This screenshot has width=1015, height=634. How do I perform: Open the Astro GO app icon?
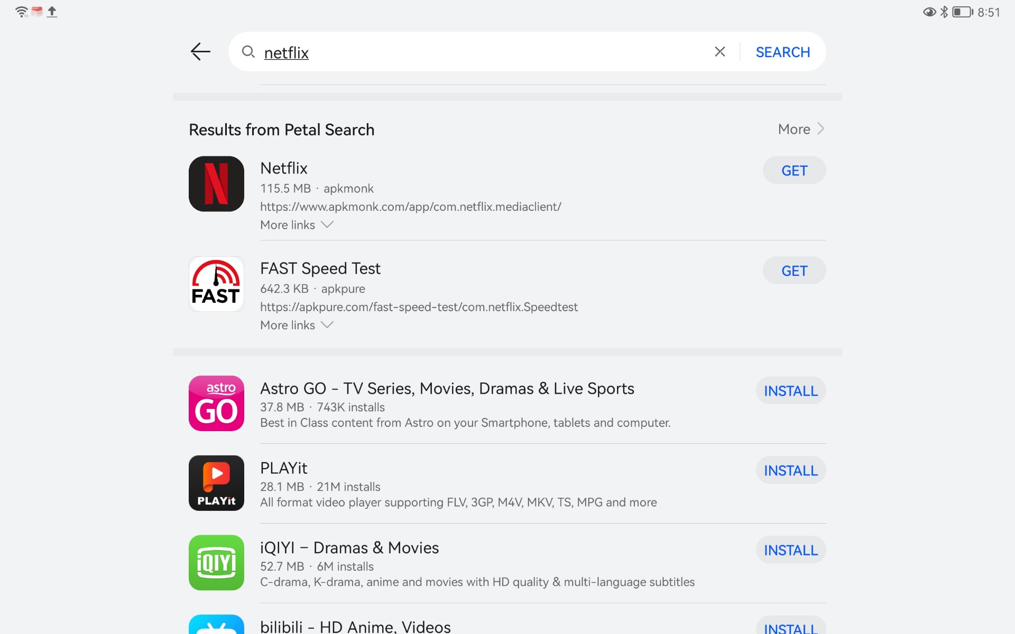click(216, 403)
